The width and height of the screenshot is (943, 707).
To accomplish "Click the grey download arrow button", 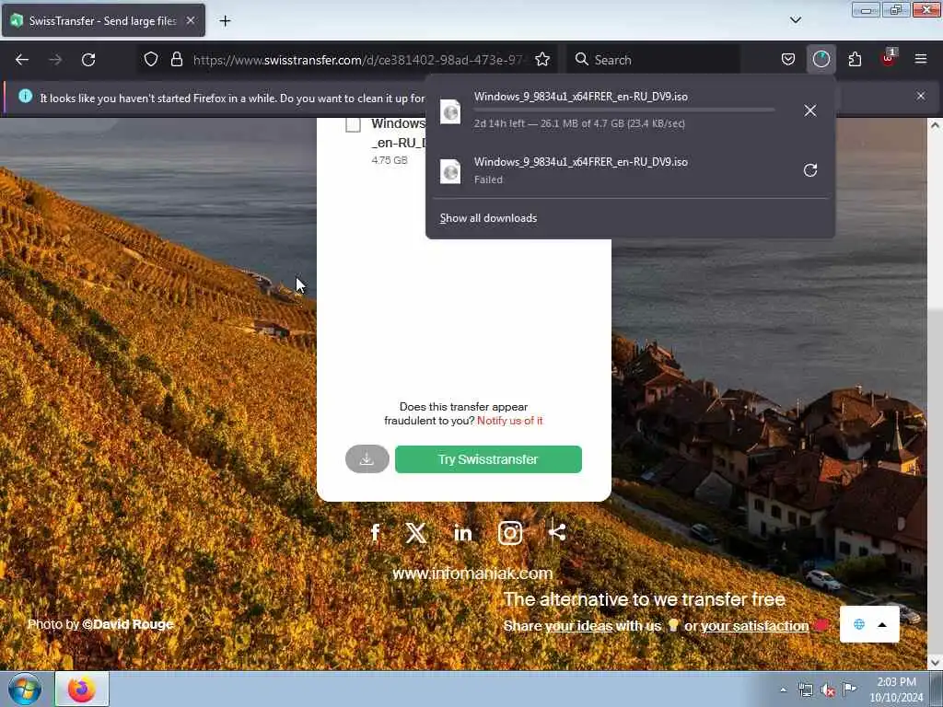I will (x=367, y=459).
